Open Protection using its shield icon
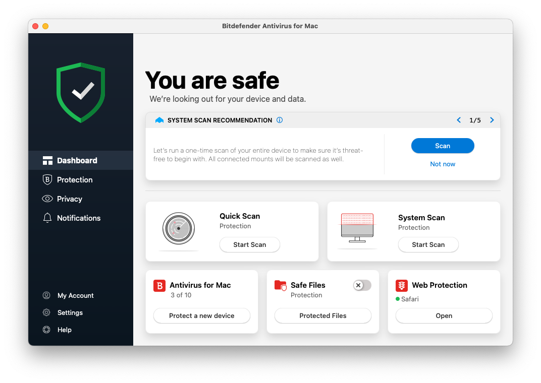 47,179
